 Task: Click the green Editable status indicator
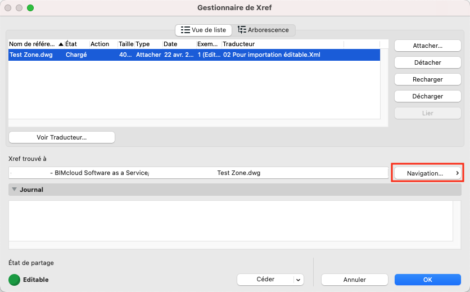coord(14,280)
